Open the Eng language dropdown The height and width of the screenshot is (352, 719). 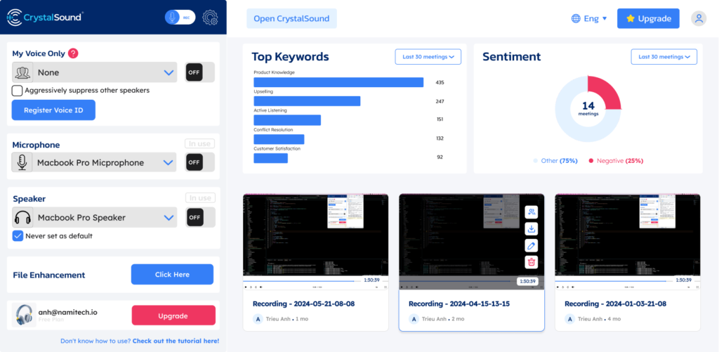[589, 19]
